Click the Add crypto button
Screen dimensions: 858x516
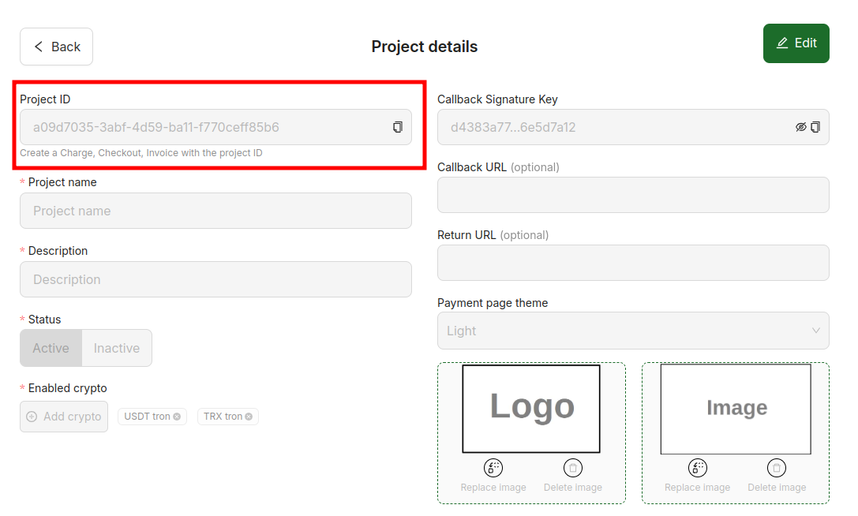64,417
